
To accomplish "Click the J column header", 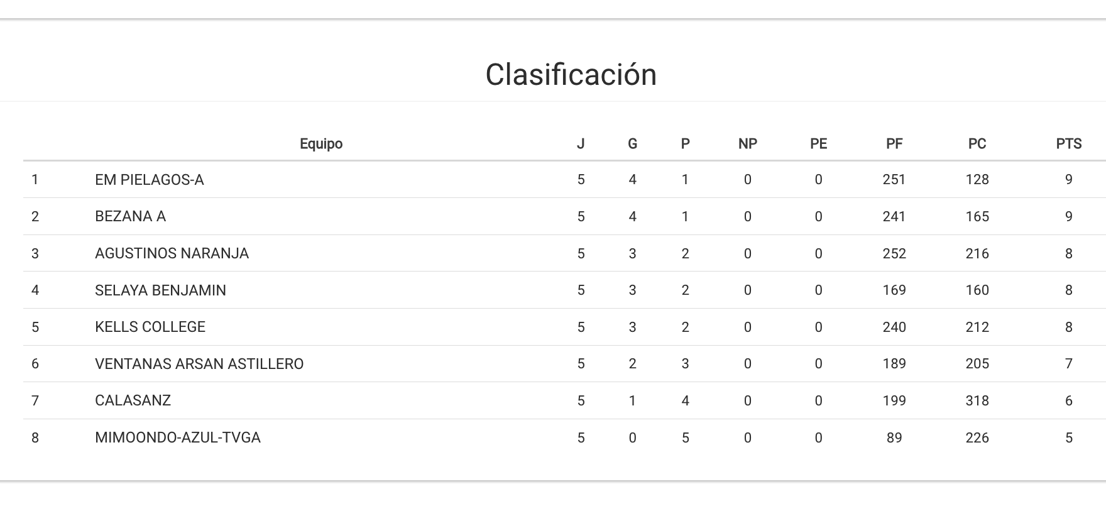I will pyautogui.click(x=581, y=144).
